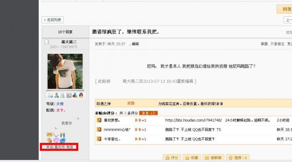Click ZxID : 18678975 text

(63, 47)
